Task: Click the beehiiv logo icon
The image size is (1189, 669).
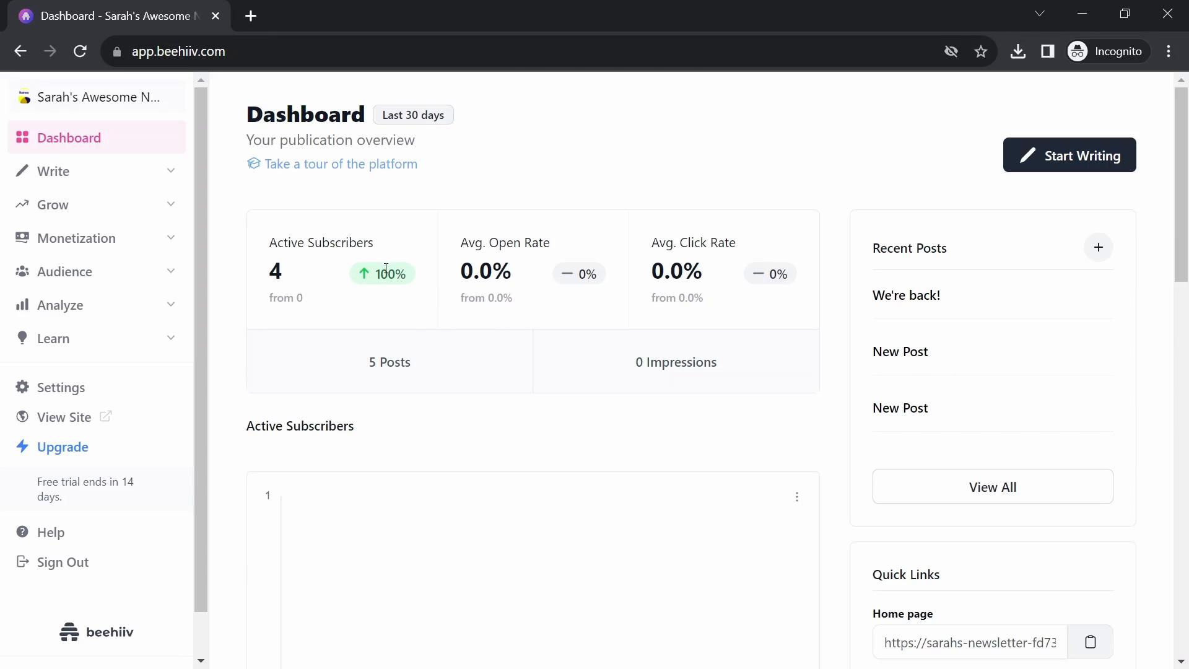Action: click(x=69, y=631)
